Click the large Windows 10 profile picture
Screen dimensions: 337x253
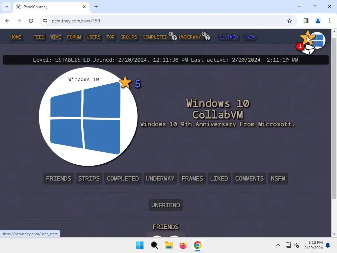coord(88,117)
